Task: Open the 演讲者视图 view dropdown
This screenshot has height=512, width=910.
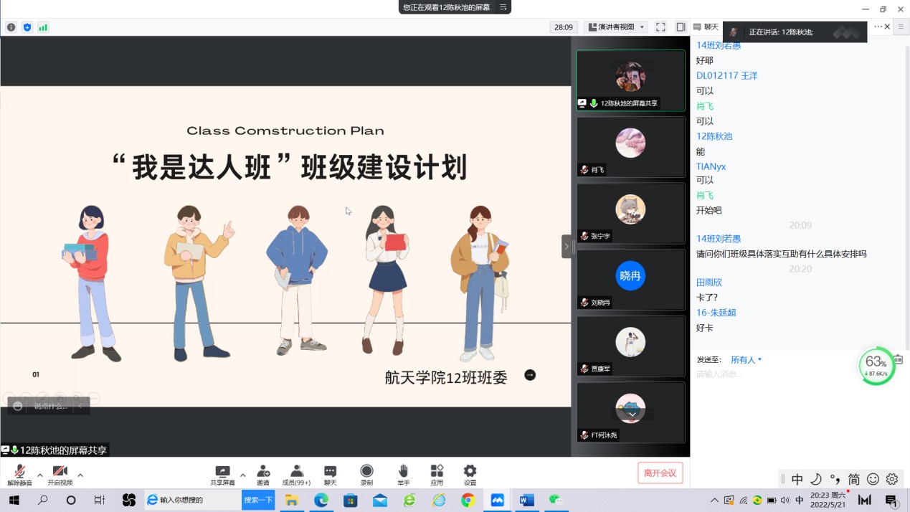Action: pos(616,27)
